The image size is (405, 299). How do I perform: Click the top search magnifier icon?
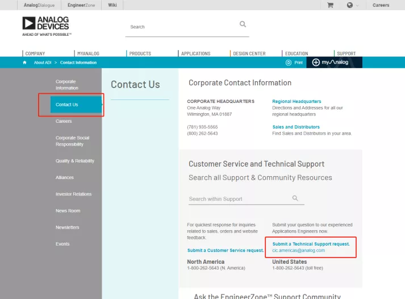tap(243, 24)
